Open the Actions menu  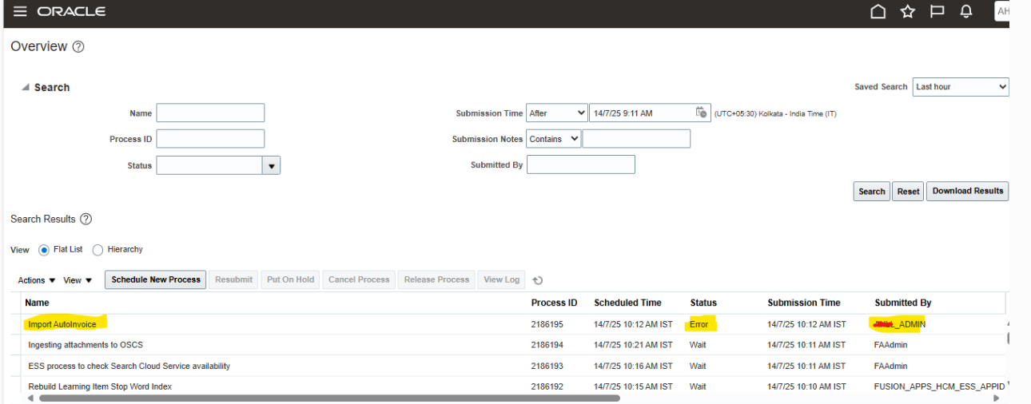click(x=37, y=280)
